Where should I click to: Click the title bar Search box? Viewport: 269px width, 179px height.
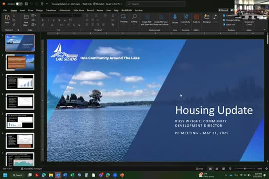click(x=155, y=4)
